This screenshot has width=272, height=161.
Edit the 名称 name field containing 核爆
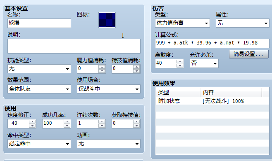coord(39,23)
